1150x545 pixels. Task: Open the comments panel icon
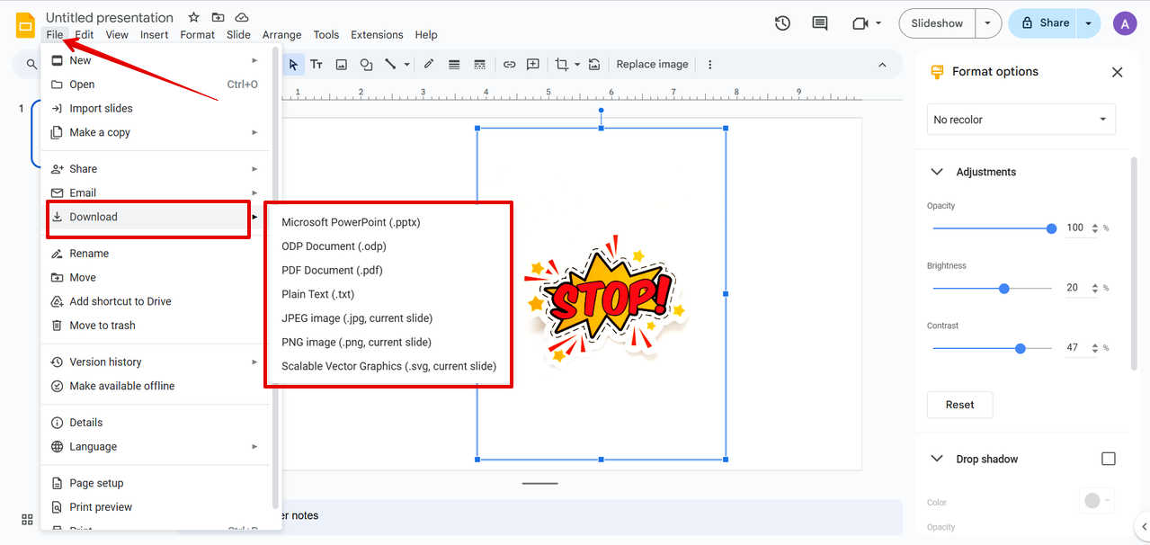[819, 23]
